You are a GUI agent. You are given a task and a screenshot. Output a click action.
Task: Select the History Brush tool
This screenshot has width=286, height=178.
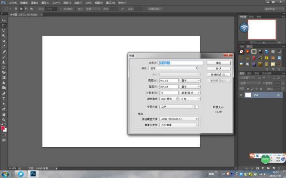click(4, 67)
